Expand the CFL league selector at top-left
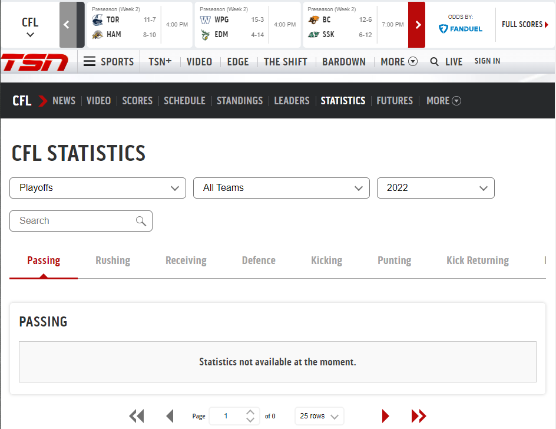 pyautogui.click(x=30, y=27)
